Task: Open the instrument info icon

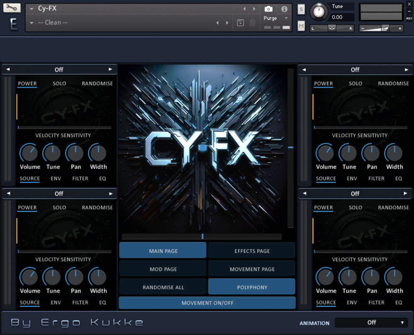Action: [x=284, y=9]
